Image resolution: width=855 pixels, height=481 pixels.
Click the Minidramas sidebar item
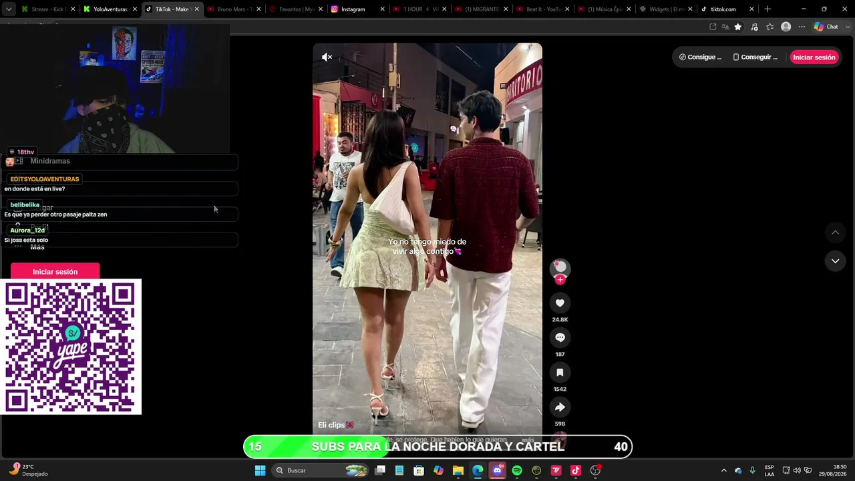[50, 161]
